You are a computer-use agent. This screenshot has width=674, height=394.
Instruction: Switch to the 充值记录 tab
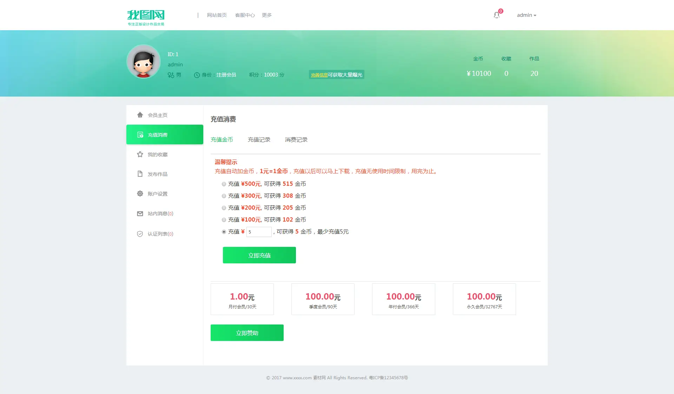(259, 139)
